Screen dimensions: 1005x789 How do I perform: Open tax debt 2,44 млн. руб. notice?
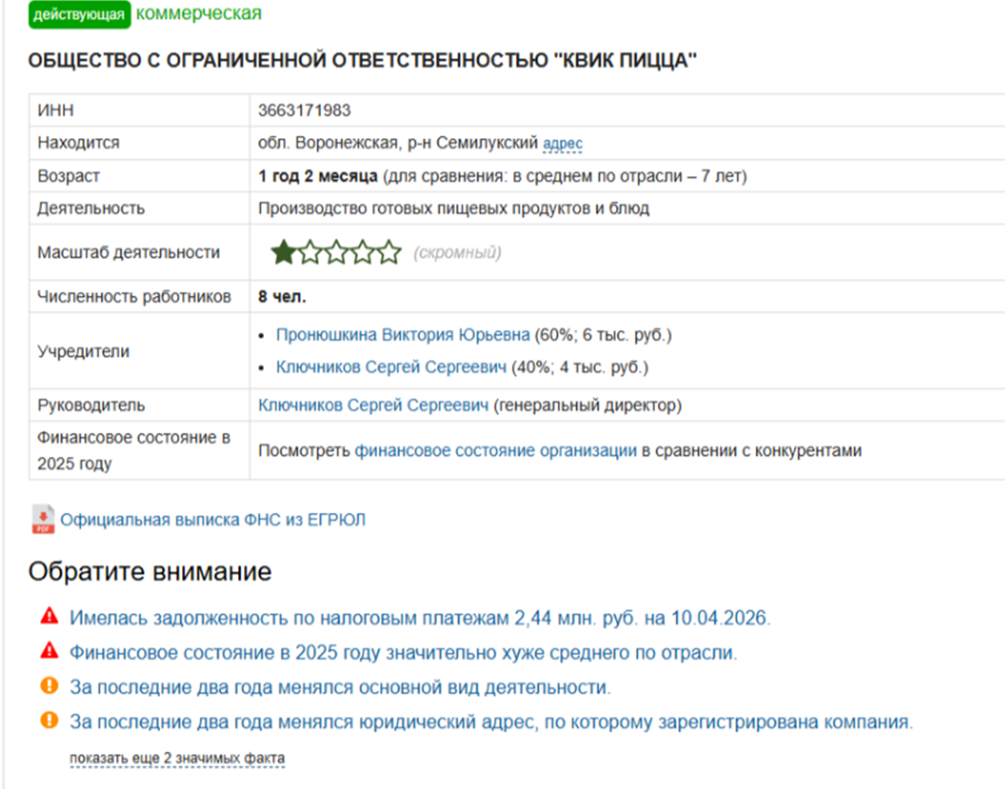(419, 618)
